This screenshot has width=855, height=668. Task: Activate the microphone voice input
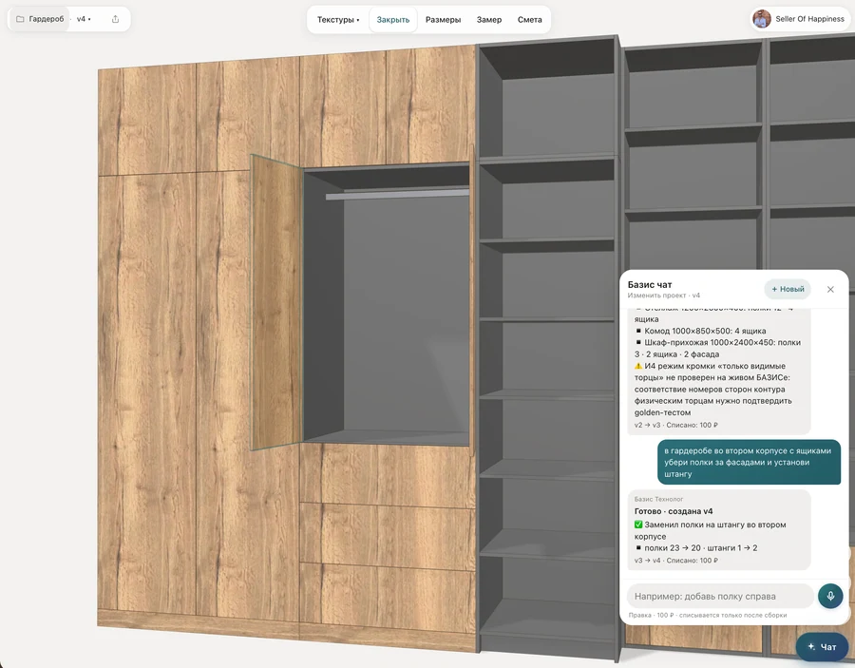point(830,596)
